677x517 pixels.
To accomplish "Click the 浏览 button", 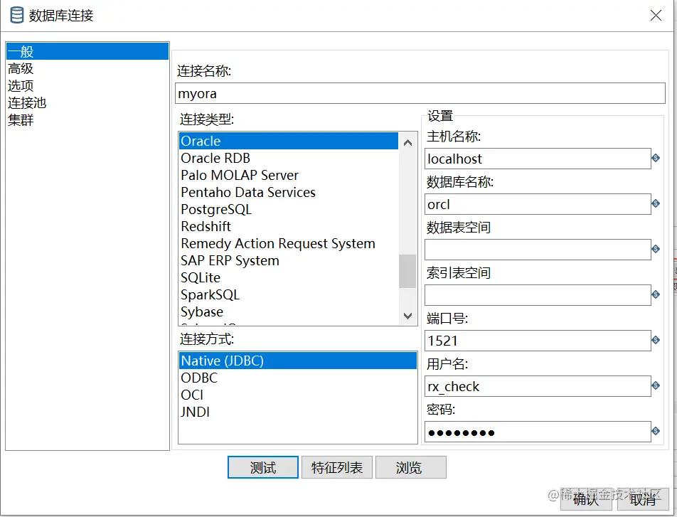I will pyautogui.click(x=410, y=467).
